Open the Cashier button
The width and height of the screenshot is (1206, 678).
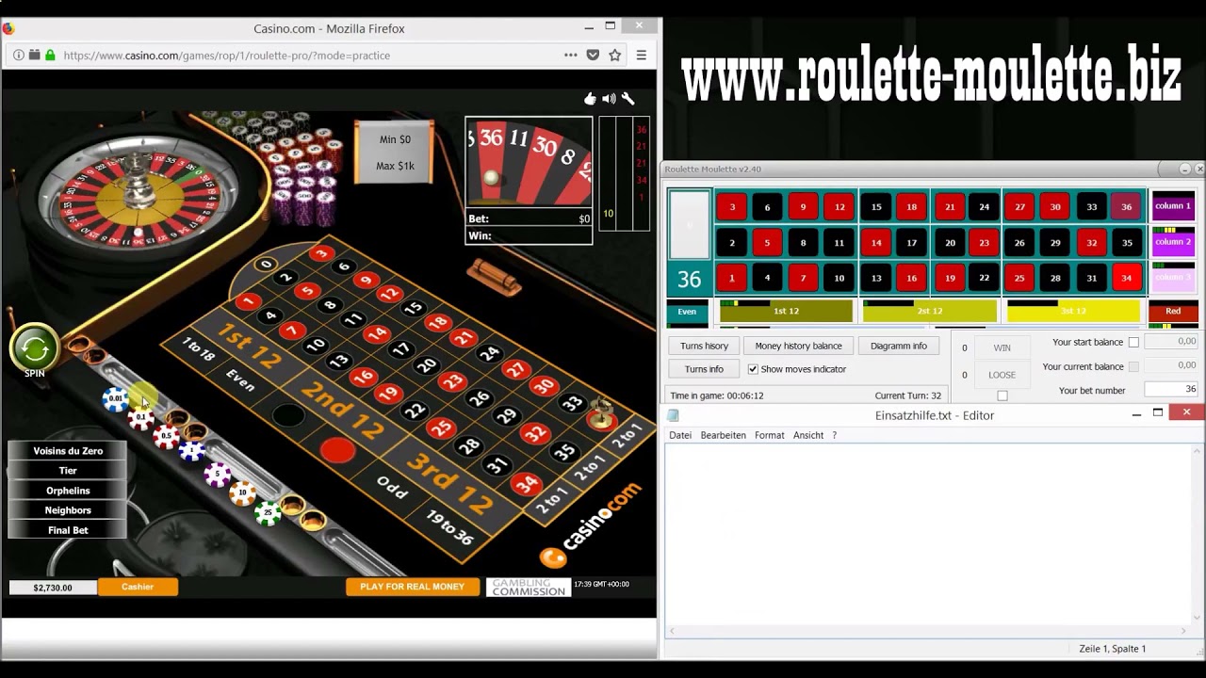pyautogui.click(x=138, y=587)
